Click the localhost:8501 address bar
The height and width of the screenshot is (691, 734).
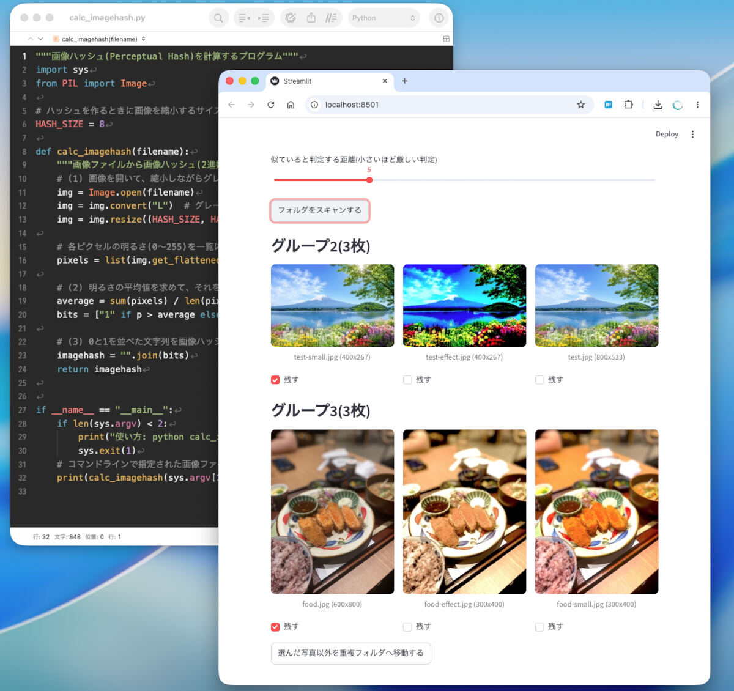click(450, 105)
